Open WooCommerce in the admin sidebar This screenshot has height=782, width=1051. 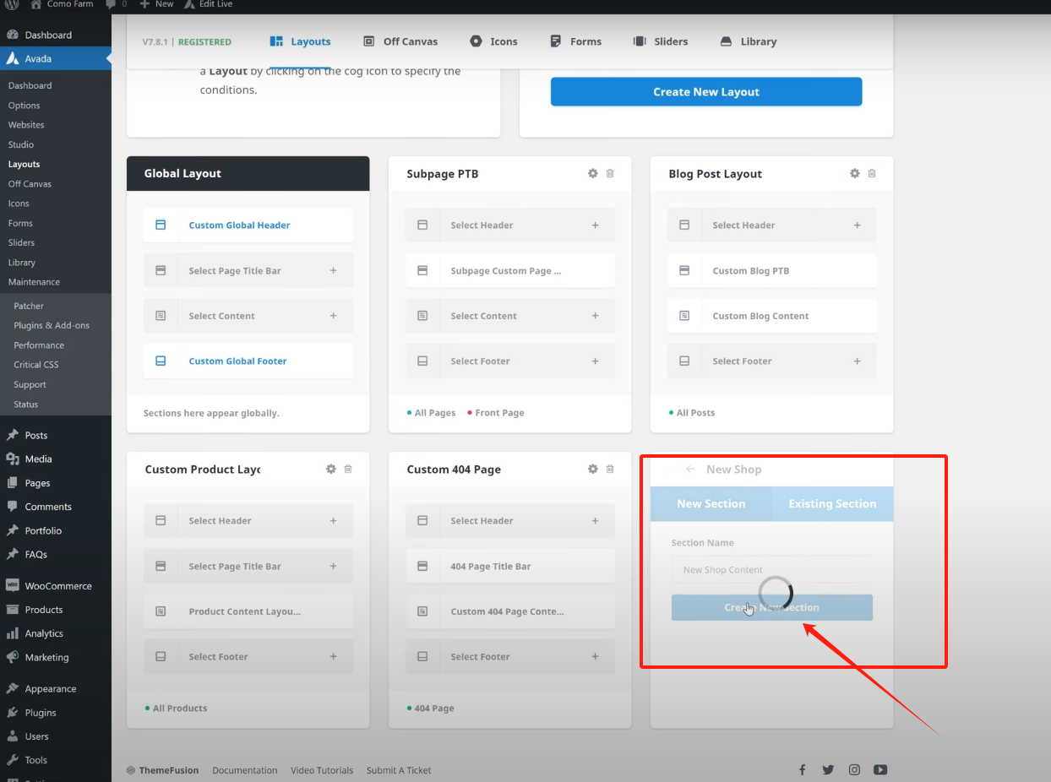click(x=57, y=585)
